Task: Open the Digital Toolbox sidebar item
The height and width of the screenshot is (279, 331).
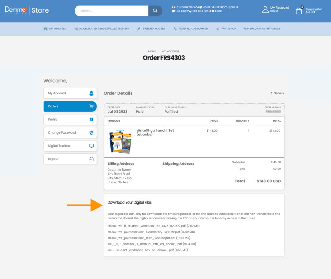Action: pos(70,146)
